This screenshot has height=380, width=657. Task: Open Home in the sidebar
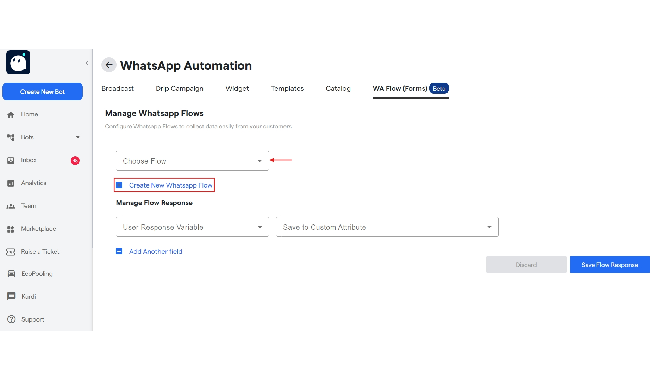point(30,114)
